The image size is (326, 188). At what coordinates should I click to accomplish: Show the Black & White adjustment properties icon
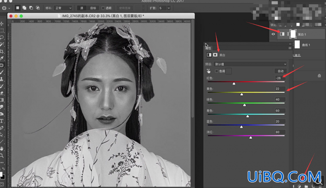(209, 55)
